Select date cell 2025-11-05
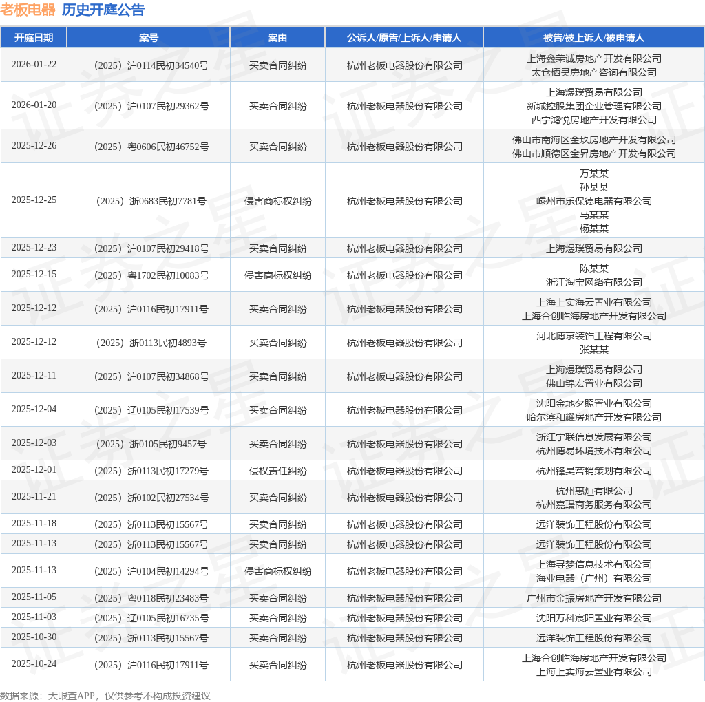The height and width of the screenshot is (702, 705). point(34,597)
